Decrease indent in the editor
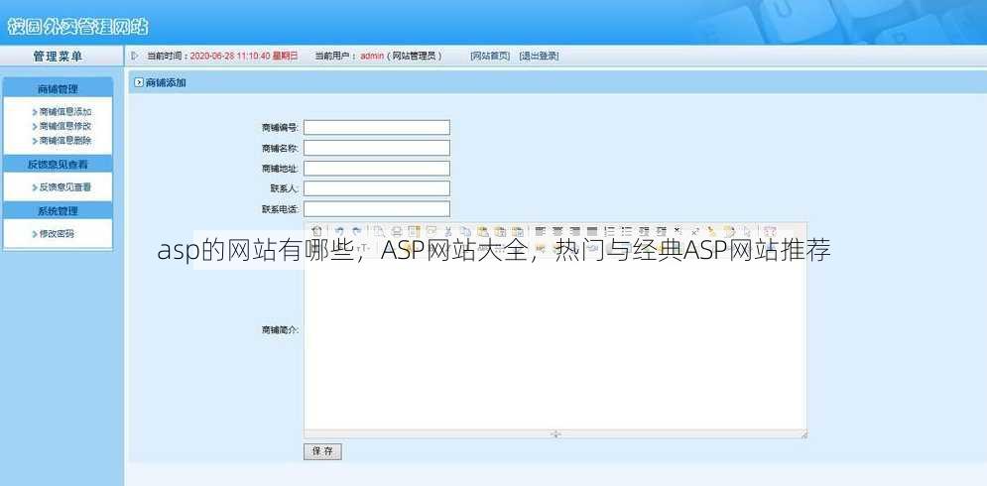 tap(661, 232)
